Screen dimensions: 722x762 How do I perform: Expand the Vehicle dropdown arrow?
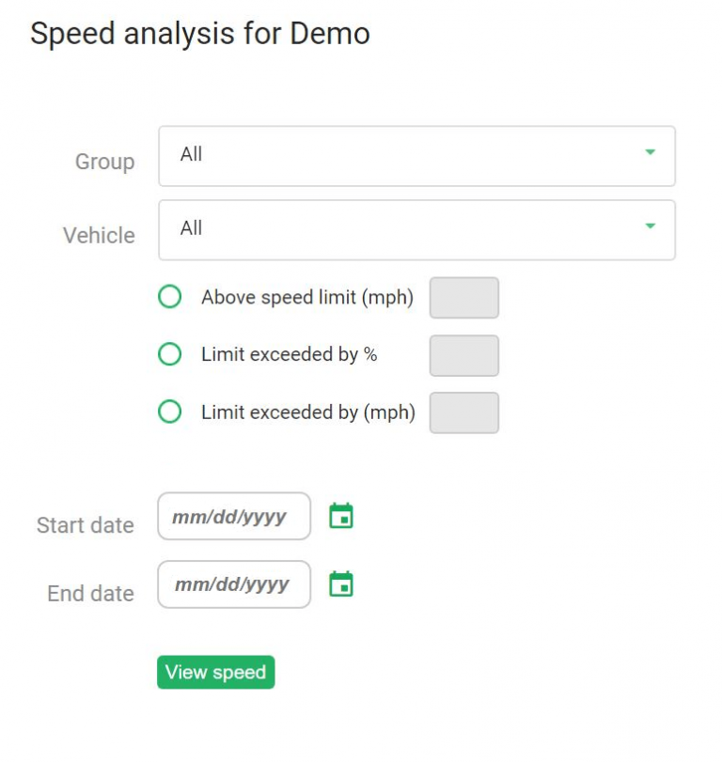coord(650,226)
